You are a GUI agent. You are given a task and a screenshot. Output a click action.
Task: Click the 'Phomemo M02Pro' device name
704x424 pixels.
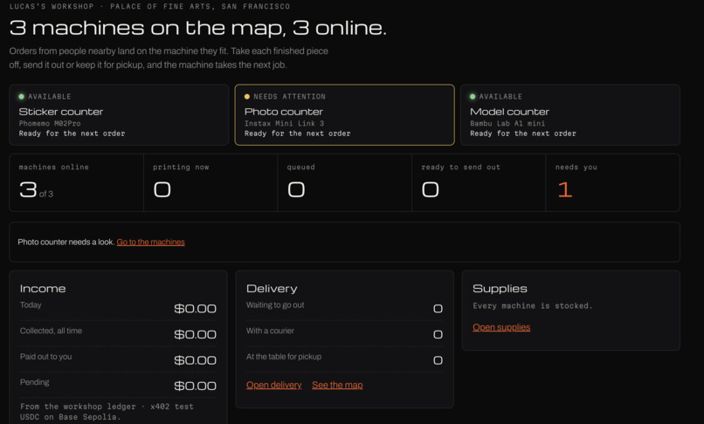point(50,123)
